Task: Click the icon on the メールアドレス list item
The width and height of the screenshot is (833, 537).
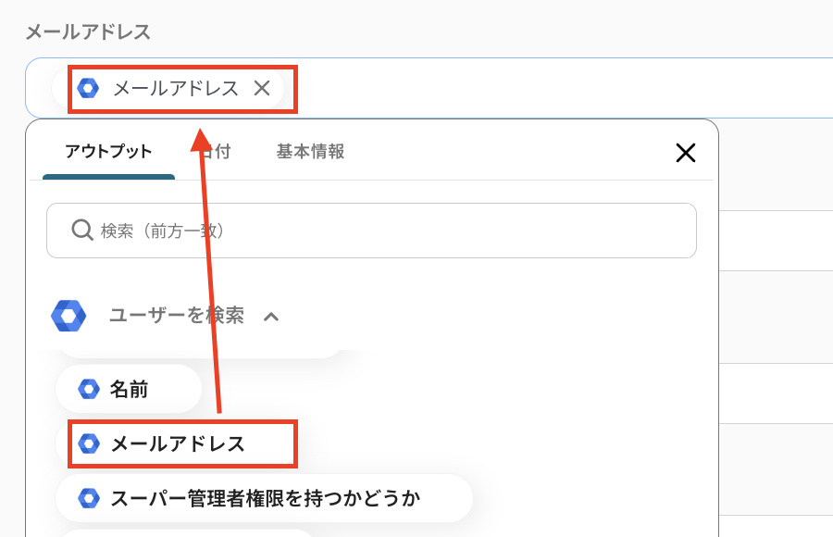Action: coord(89,443)
